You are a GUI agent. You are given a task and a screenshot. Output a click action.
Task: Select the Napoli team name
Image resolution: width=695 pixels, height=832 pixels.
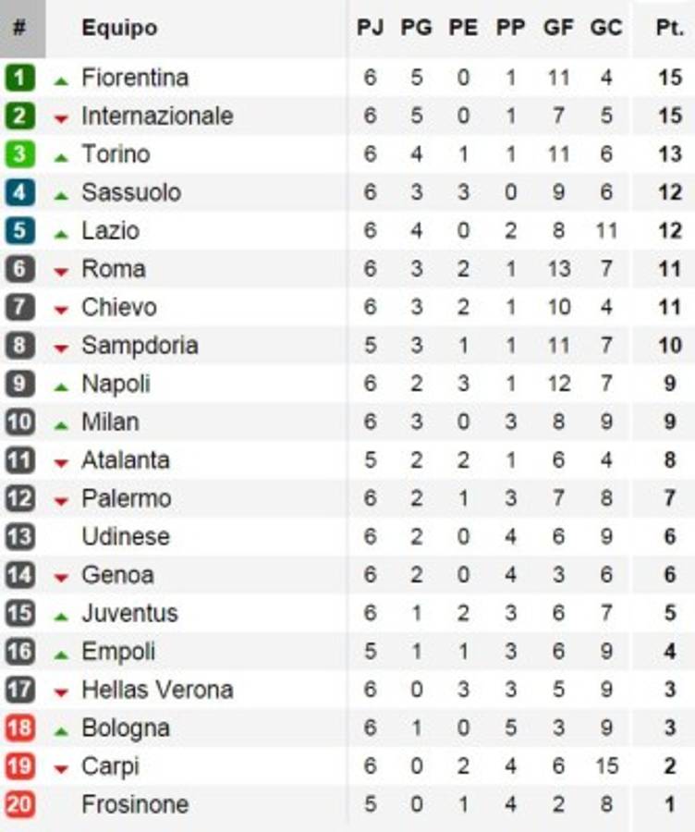pyautogui.click(x=116, y=384)
